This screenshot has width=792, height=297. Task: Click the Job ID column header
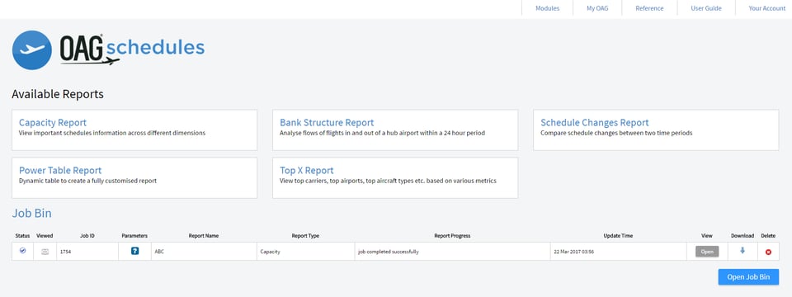(x=87, y=236)
